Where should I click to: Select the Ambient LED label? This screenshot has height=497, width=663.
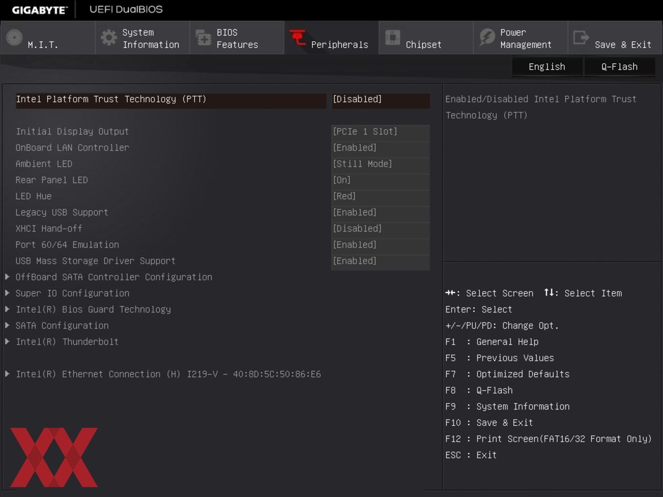pos(44,164)
